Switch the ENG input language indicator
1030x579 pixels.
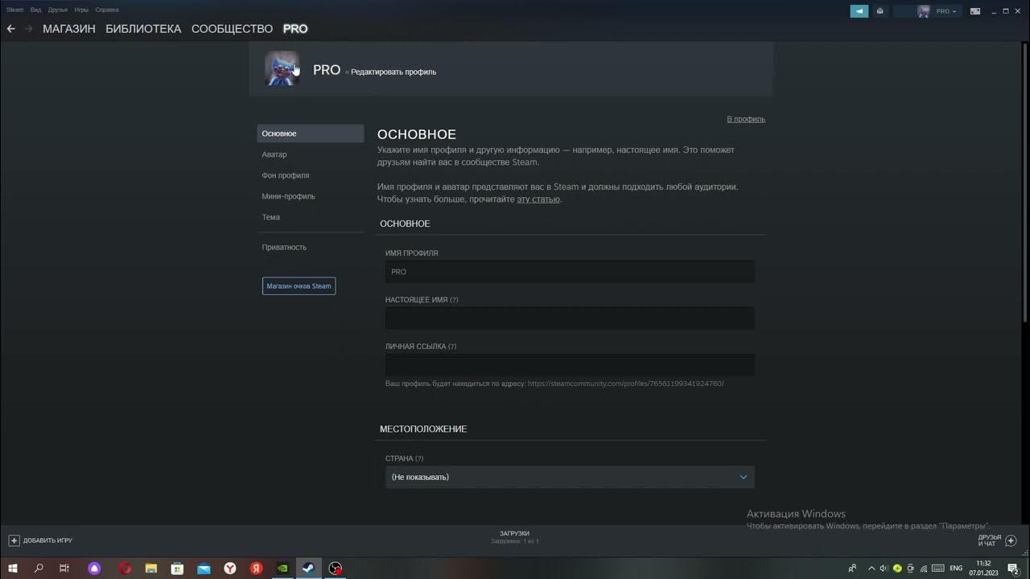(956, 569)
